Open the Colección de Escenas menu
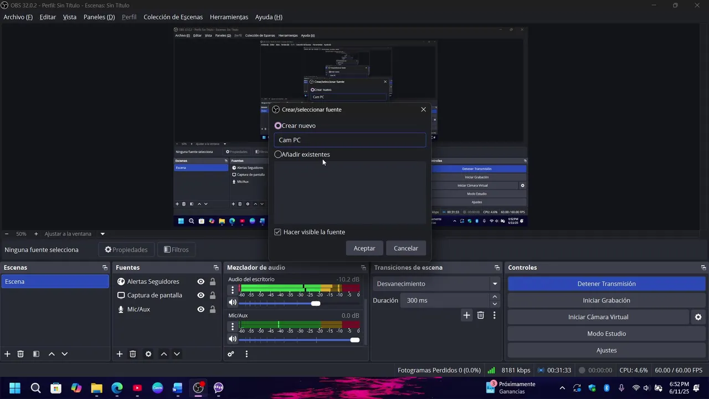Viewport: 709px width, 399px height. pos(173,17)
